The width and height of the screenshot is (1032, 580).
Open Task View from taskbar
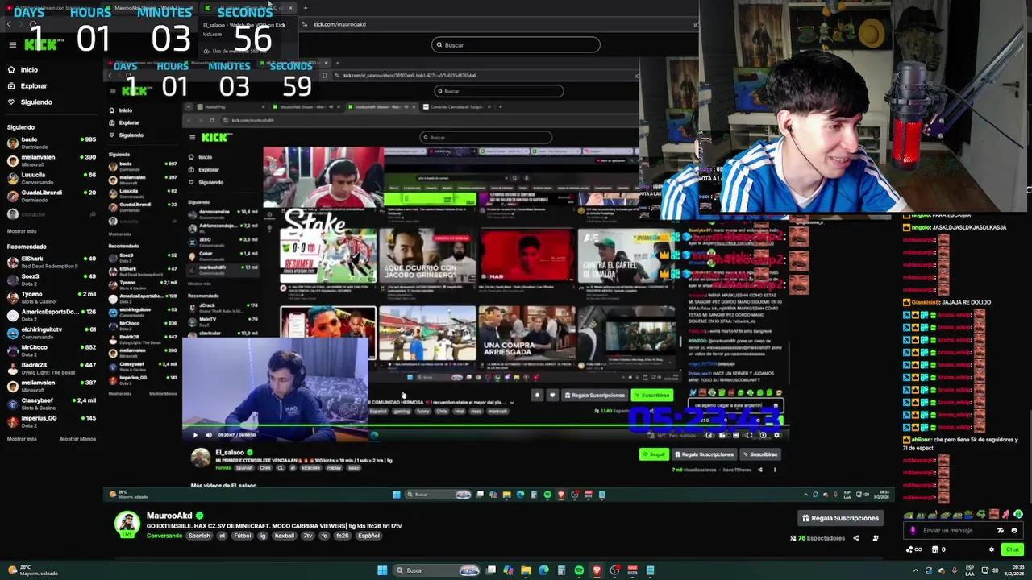click(490, 570)
